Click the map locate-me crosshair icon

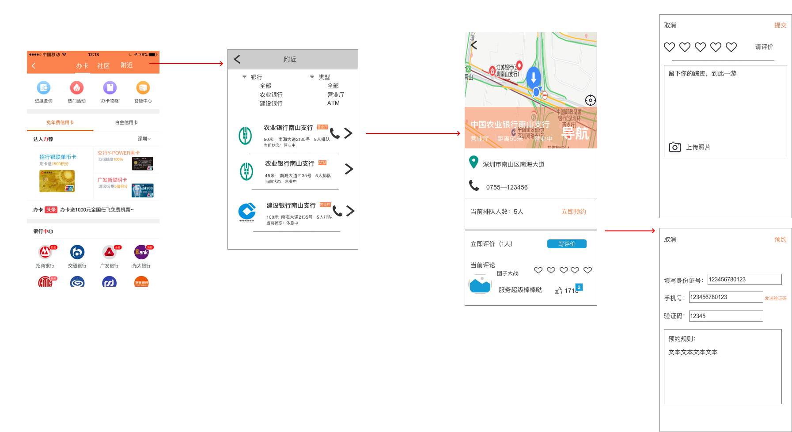590,100
